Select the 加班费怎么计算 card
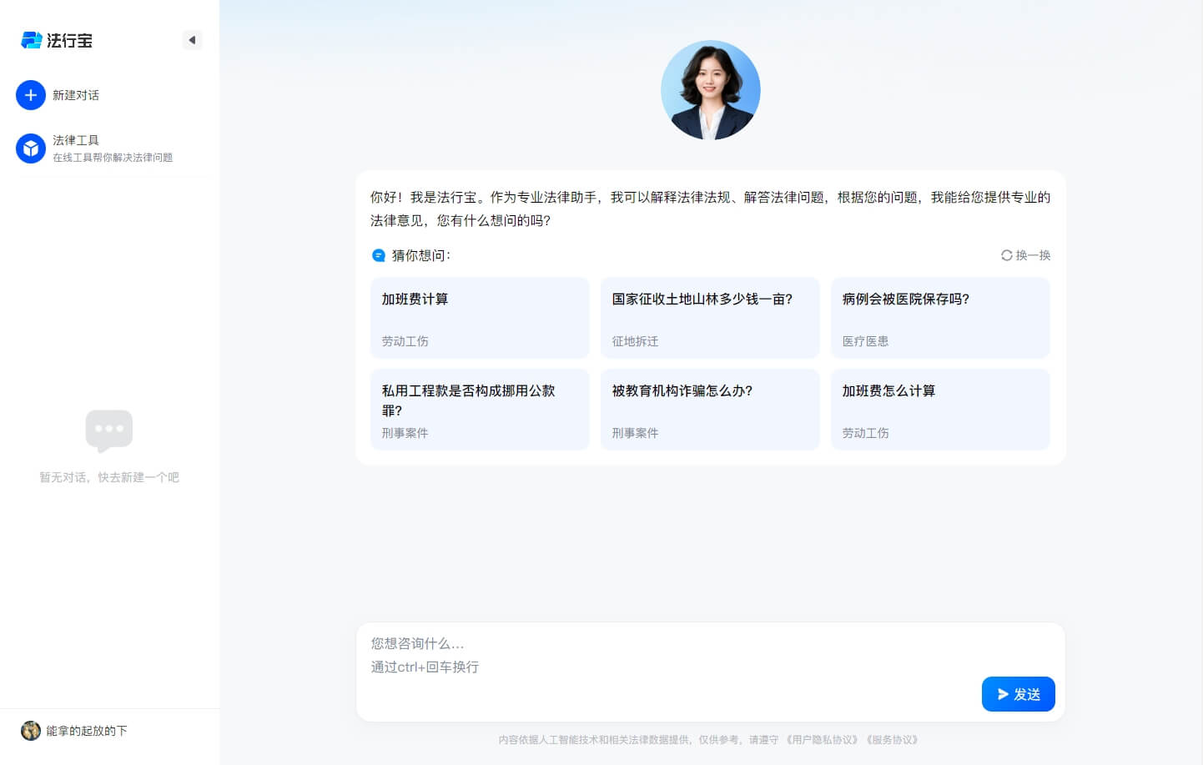1203x765 pixels. tap(940, 410)
